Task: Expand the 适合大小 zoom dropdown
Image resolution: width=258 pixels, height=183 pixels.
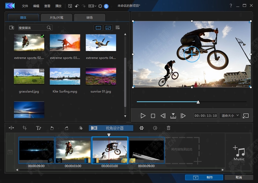Action: pyautogui.click(x=230, y=116)
